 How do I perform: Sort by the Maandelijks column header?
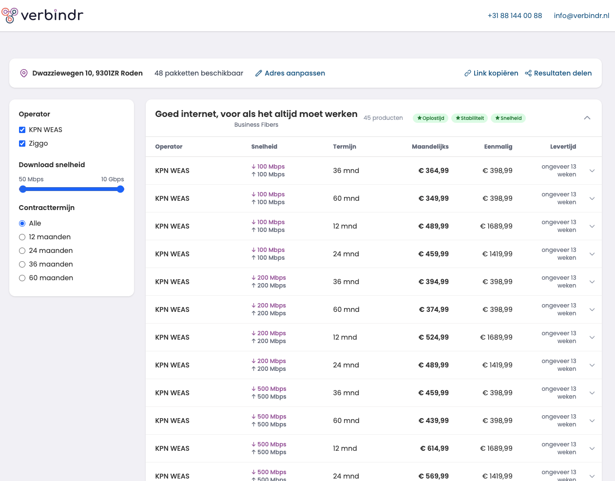click(430, 147)
